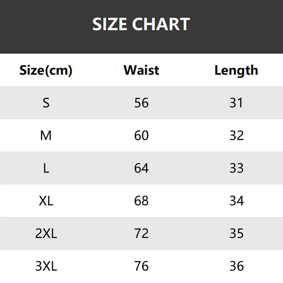Click waist measurement 68
This screenshot has width=283, height=283.
[141, 201]
